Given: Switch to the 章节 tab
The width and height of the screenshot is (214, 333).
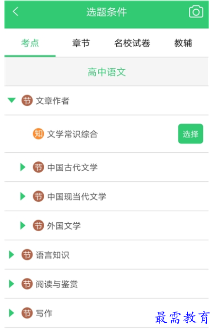Looking at the screenshot, I should (x=81, y=43).
